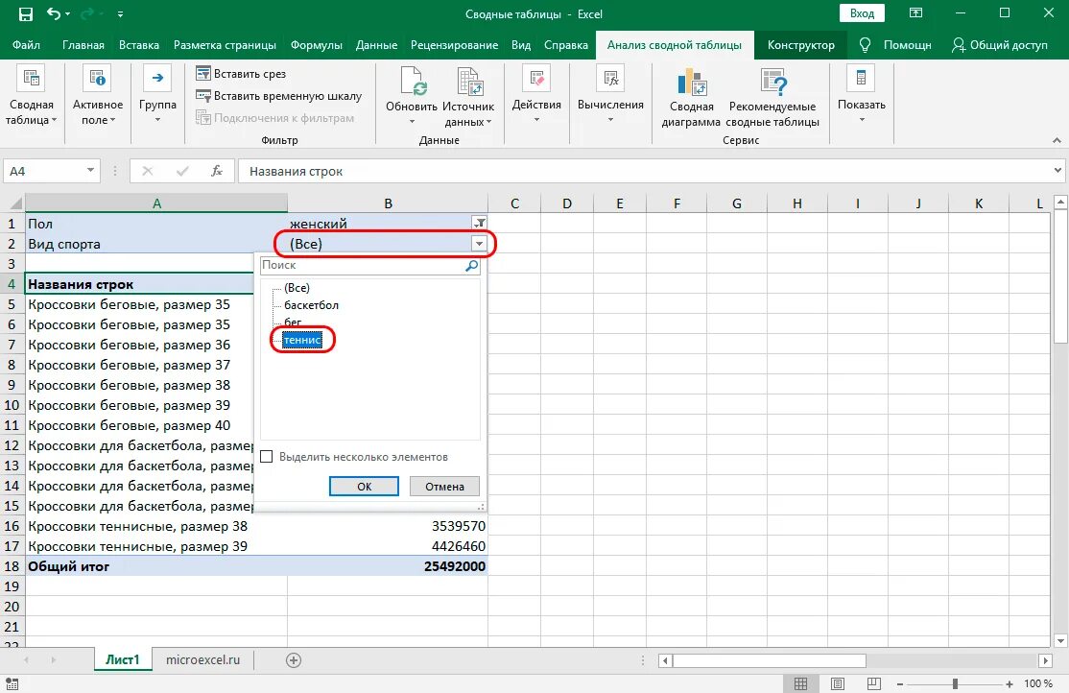
Task: Click the add new sheet plus icon
Action: click(x=293, y=659)
